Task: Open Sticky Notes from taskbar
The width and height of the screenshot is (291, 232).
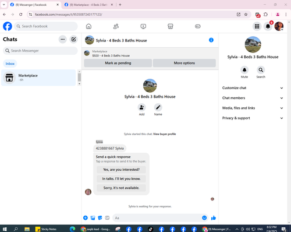Action: [46, 229]
